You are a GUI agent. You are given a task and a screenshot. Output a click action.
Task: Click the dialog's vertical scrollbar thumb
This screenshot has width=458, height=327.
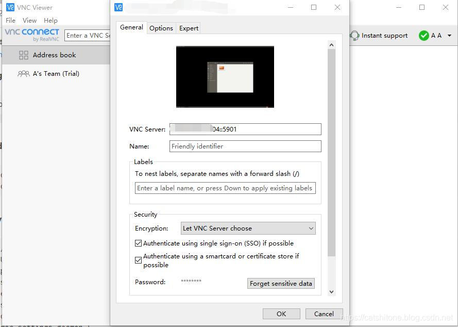(332, 153)
